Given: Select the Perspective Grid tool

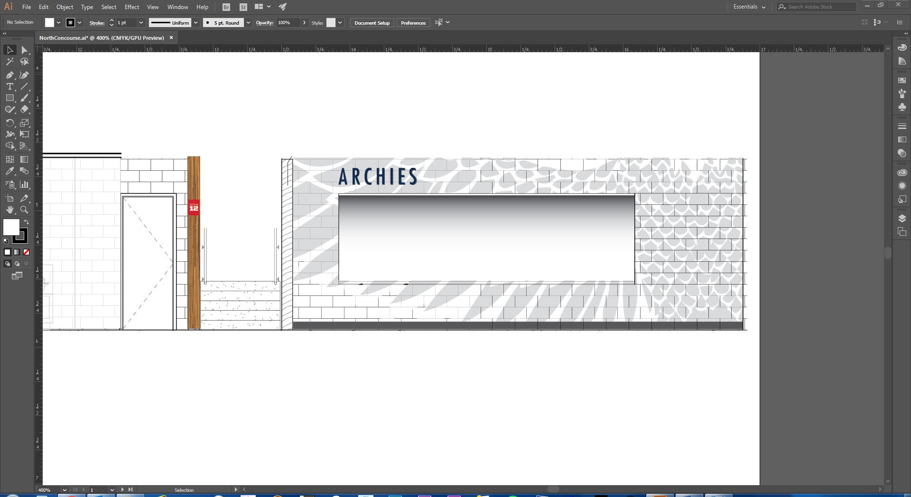Looking at the screenshot, I should 25,146.
